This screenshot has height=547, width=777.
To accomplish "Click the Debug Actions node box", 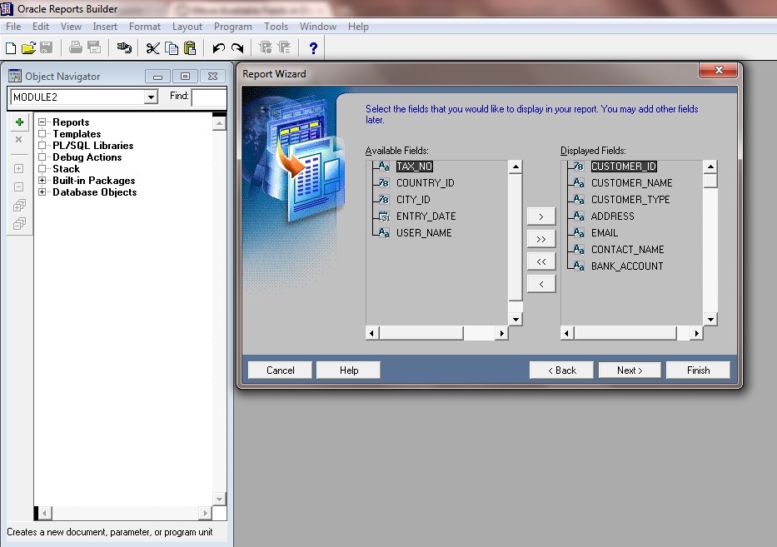I will (x=42, y=157).
